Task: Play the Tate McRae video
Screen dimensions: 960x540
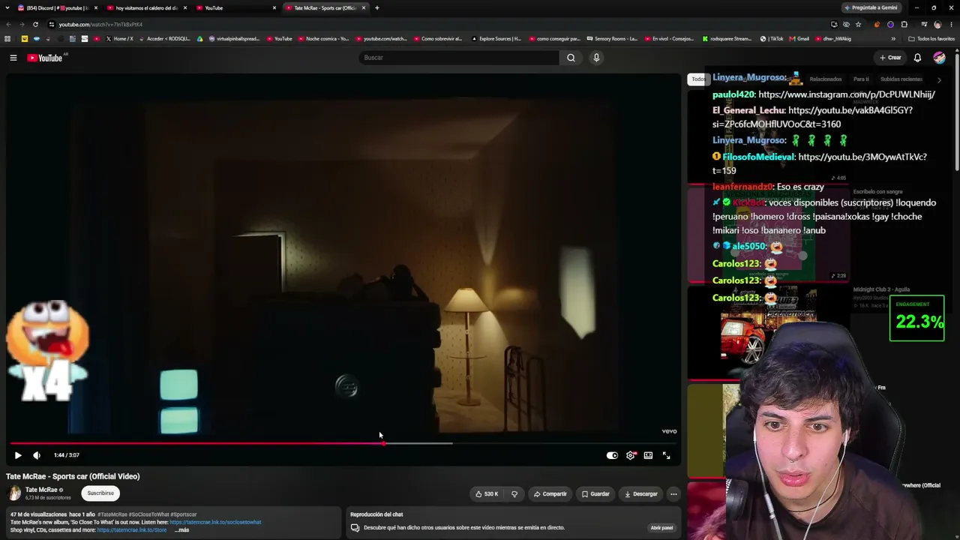Action: [18, 455]
